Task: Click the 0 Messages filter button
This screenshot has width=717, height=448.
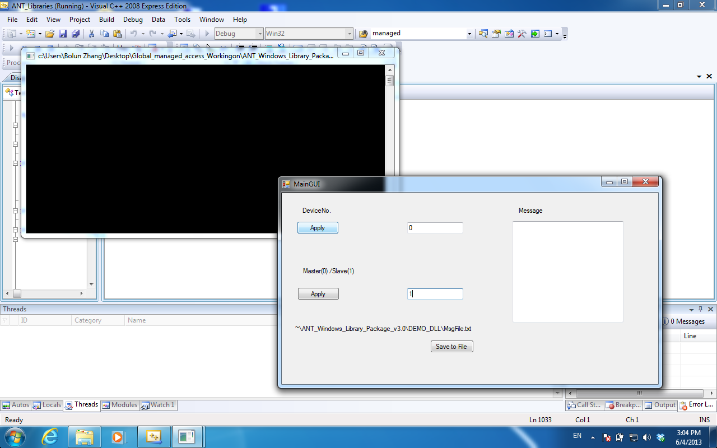Action: tap(683, 321)
